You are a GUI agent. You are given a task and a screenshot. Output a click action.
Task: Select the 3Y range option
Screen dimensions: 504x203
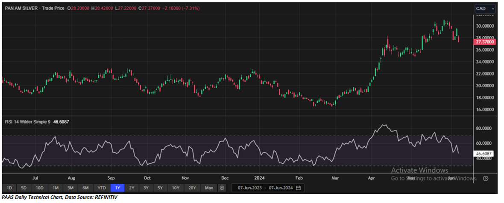tap(146, 188)
